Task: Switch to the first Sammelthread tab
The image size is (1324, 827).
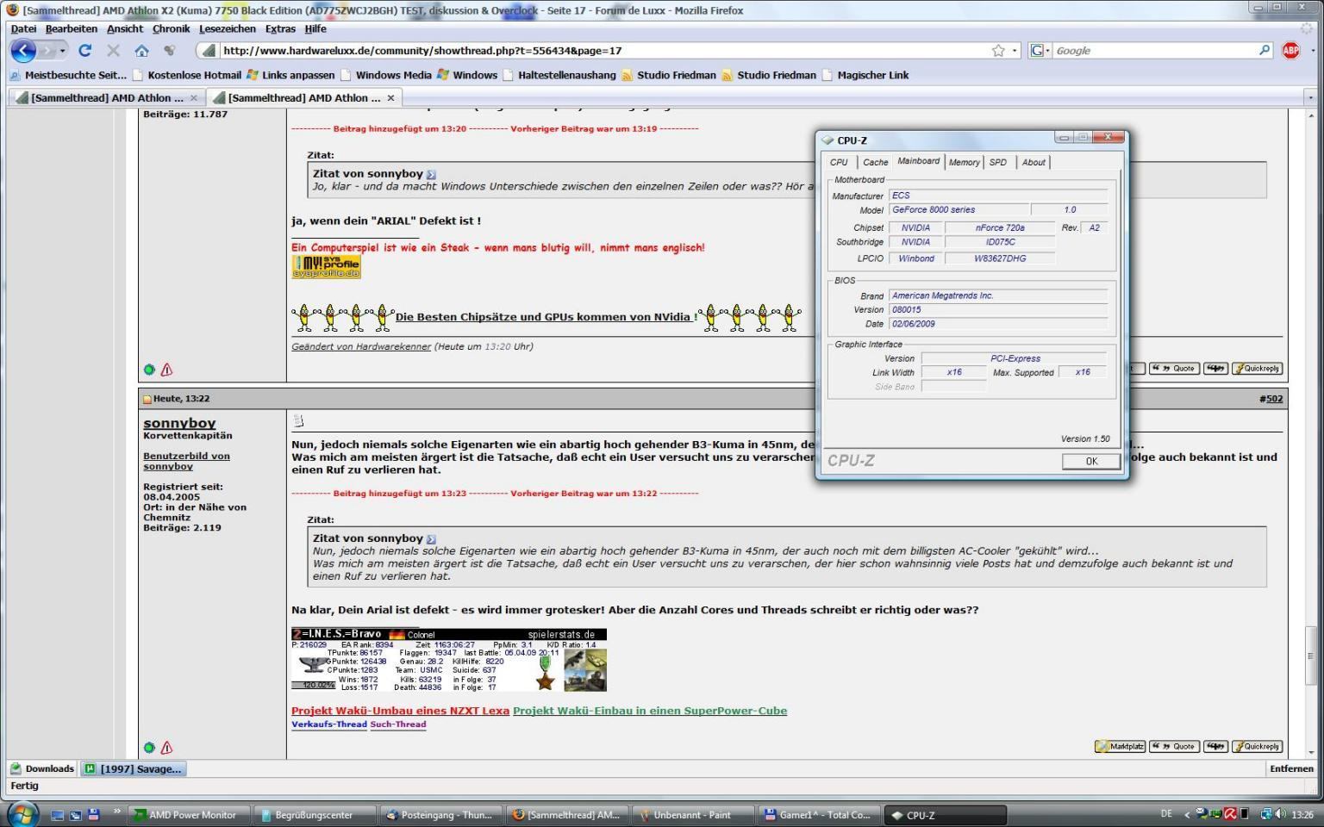Action: tap(107, 98)
